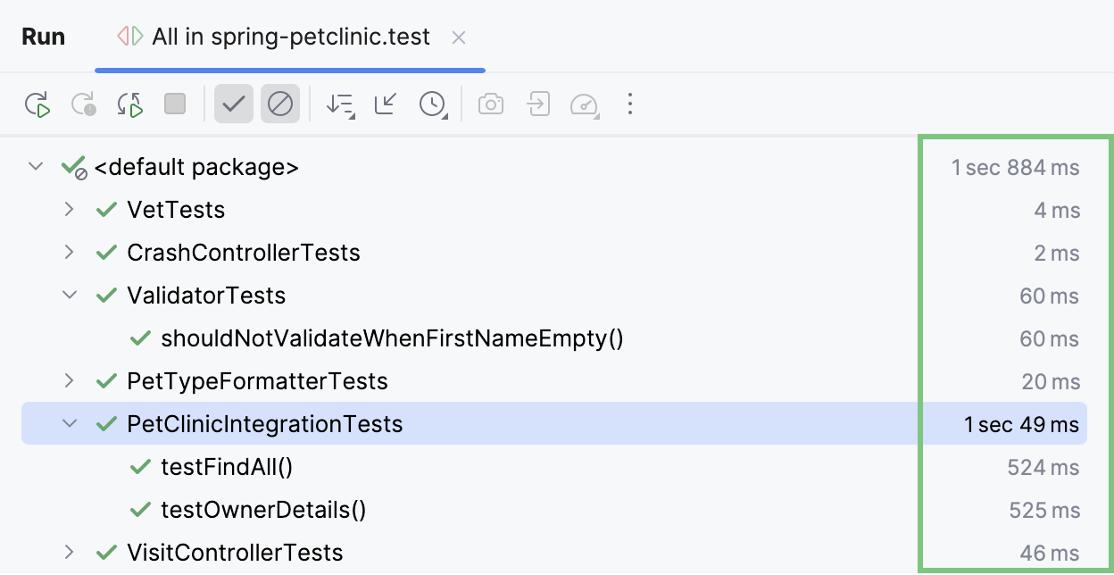Toggle visibility of ignored tests
This screenshot has height=575, width=1114.
pos(280,104)
